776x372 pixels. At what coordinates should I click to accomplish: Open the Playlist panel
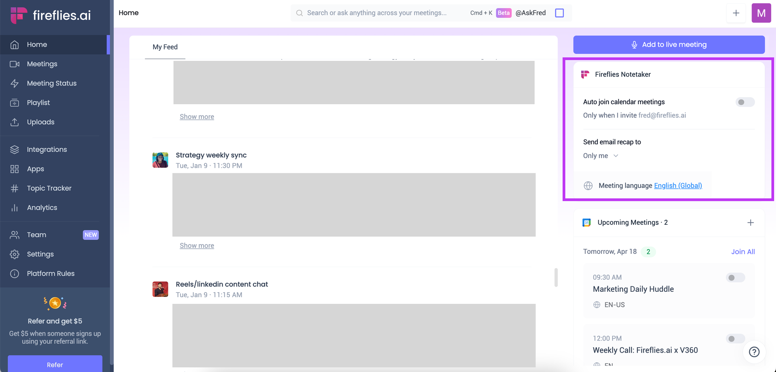click(x=38, y=102)
